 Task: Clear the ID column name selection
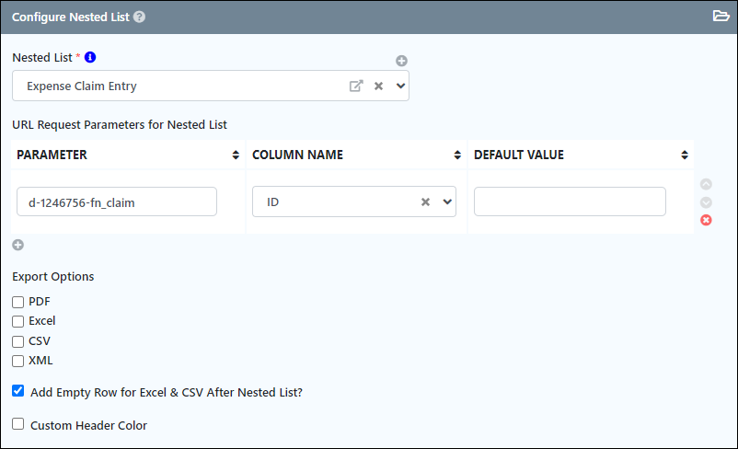pyautogui.click(x=425, y=201)
